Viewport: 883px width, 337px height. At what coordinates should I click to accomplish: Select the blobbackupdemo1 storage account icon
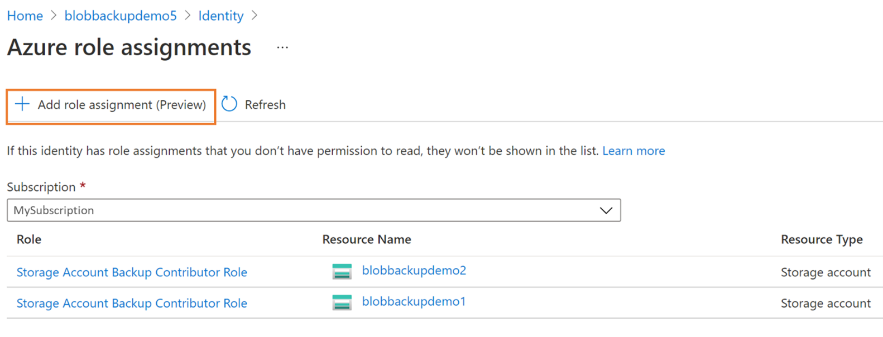point(342,302)
